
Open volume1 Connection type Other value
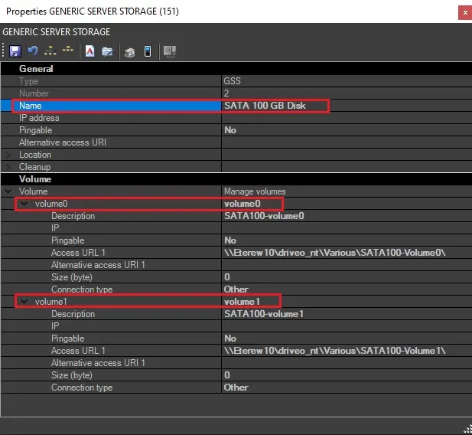pyautogui.click(x=236, y=388)
